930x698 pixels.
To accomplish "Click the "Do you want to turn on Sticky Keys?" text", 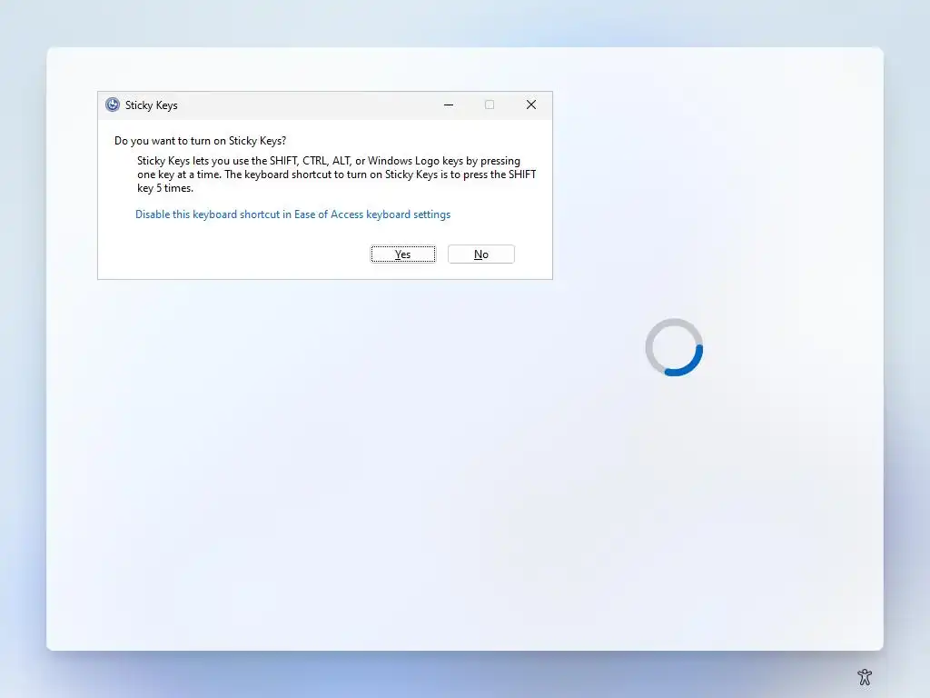I will [201, 141].
